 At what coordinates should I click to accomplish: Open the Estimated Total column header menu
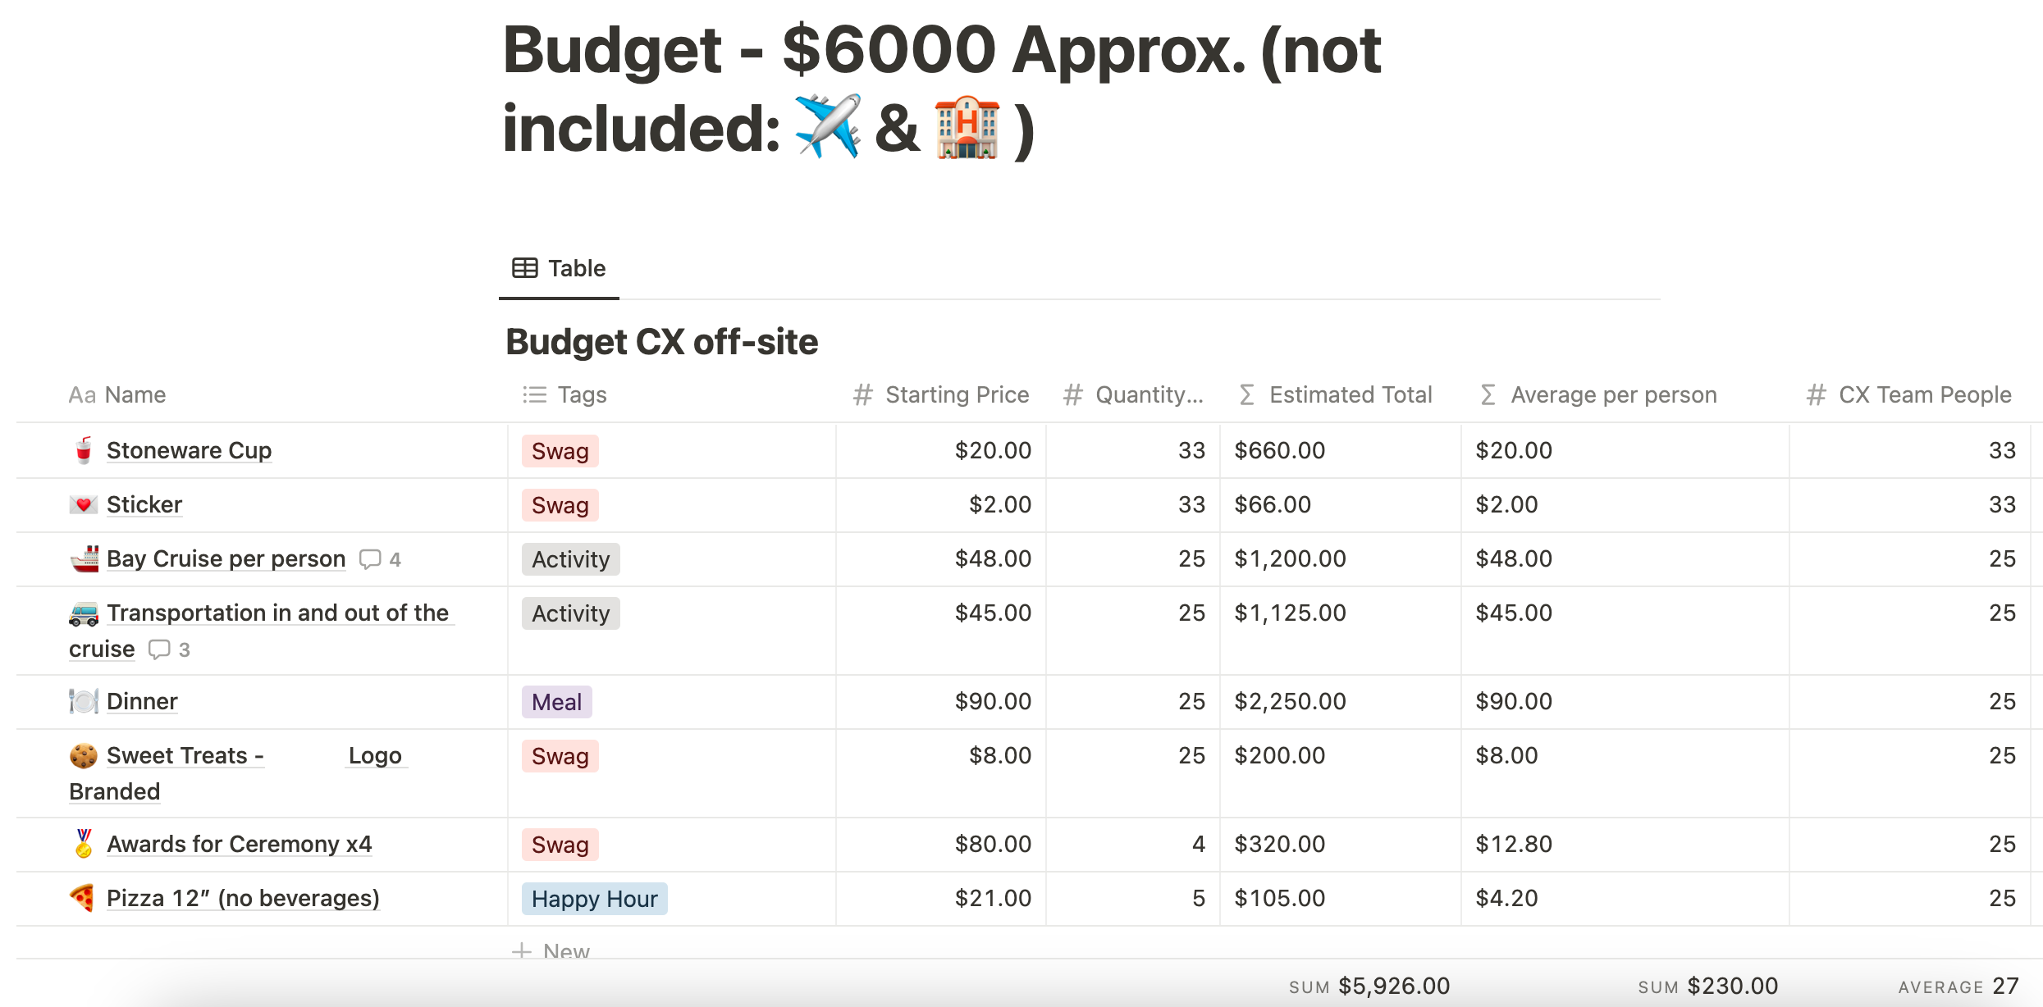(x=1335, y=395)
